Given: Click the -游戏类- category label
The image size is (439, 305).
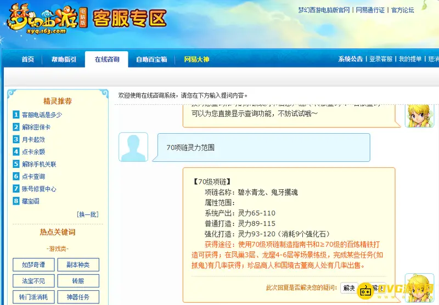Looking at the screenshot, I should click(x=58, y=248).
